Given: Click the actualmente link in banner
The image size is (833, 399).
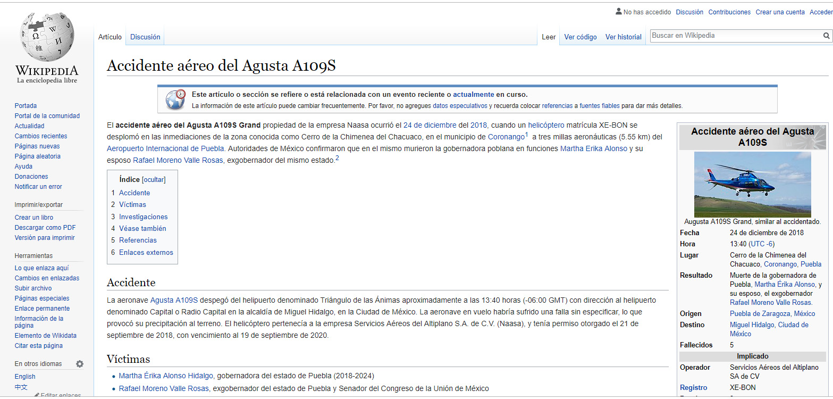Looking at the screenshot, I should [474, 95].
